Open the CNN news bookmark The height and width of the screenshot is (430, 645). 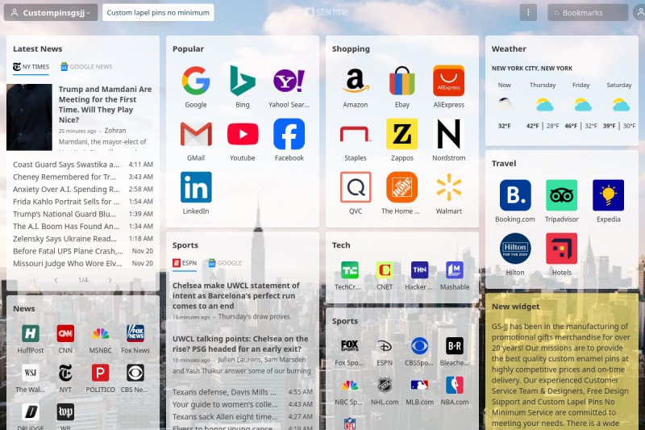tap(65, 333)
